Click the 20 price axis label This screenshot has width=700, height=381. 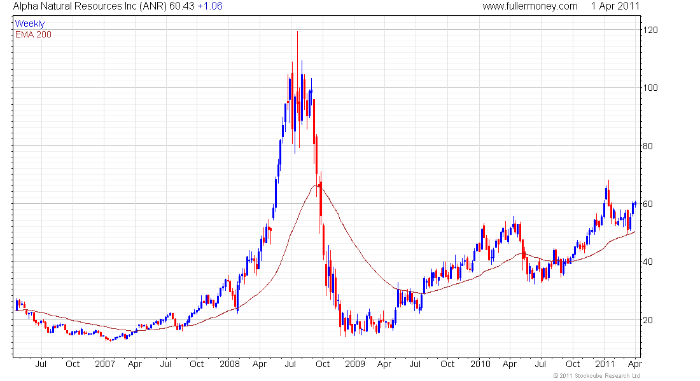click(647, 320)
